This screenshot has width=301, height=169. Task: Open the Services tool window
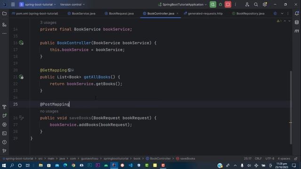coord(4,124)
